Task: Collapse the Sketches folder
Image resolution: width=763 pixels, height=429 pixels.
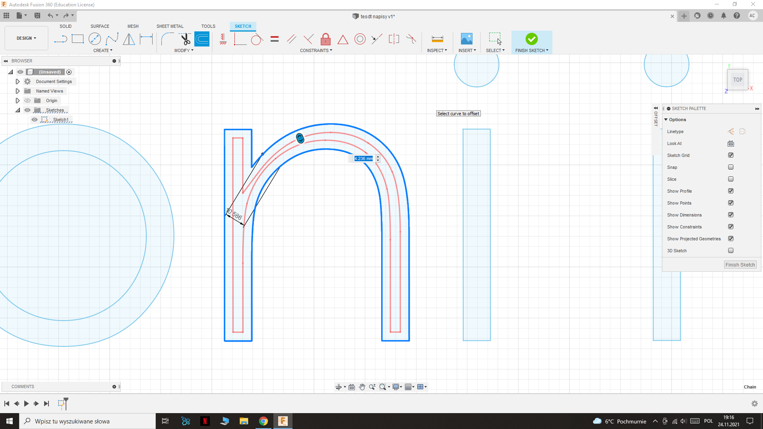Action: pos(17,110)
